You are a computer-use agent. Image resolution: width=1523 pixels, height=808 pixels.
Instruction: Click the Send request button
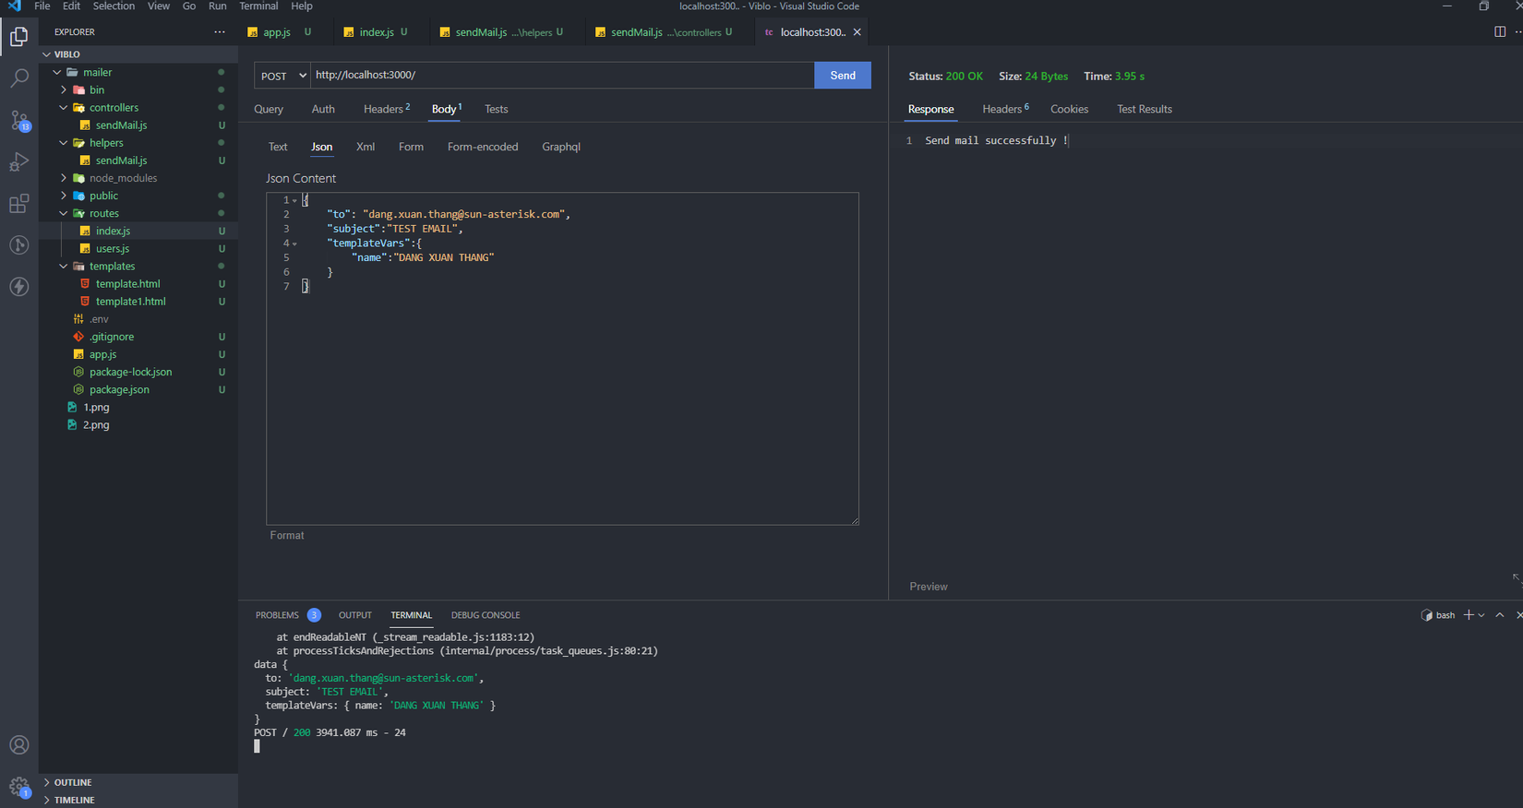tap(842, 76)
